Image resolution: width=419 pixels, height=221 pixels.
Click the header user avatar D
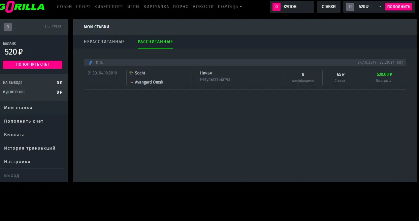pyautogui.click(x=350, y=7)
